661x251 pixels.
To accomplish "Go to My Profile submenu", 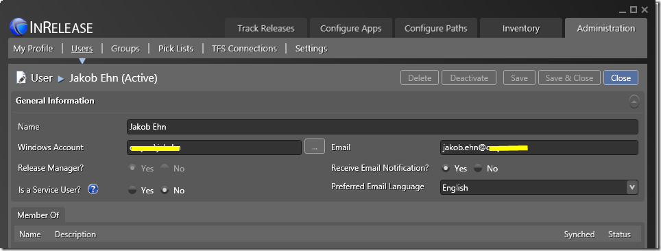I will (33, 49).
